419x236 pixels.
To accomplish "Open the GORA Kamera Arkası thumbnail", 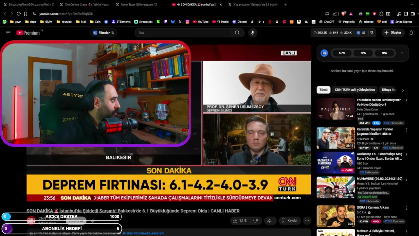I will (336, 216).
